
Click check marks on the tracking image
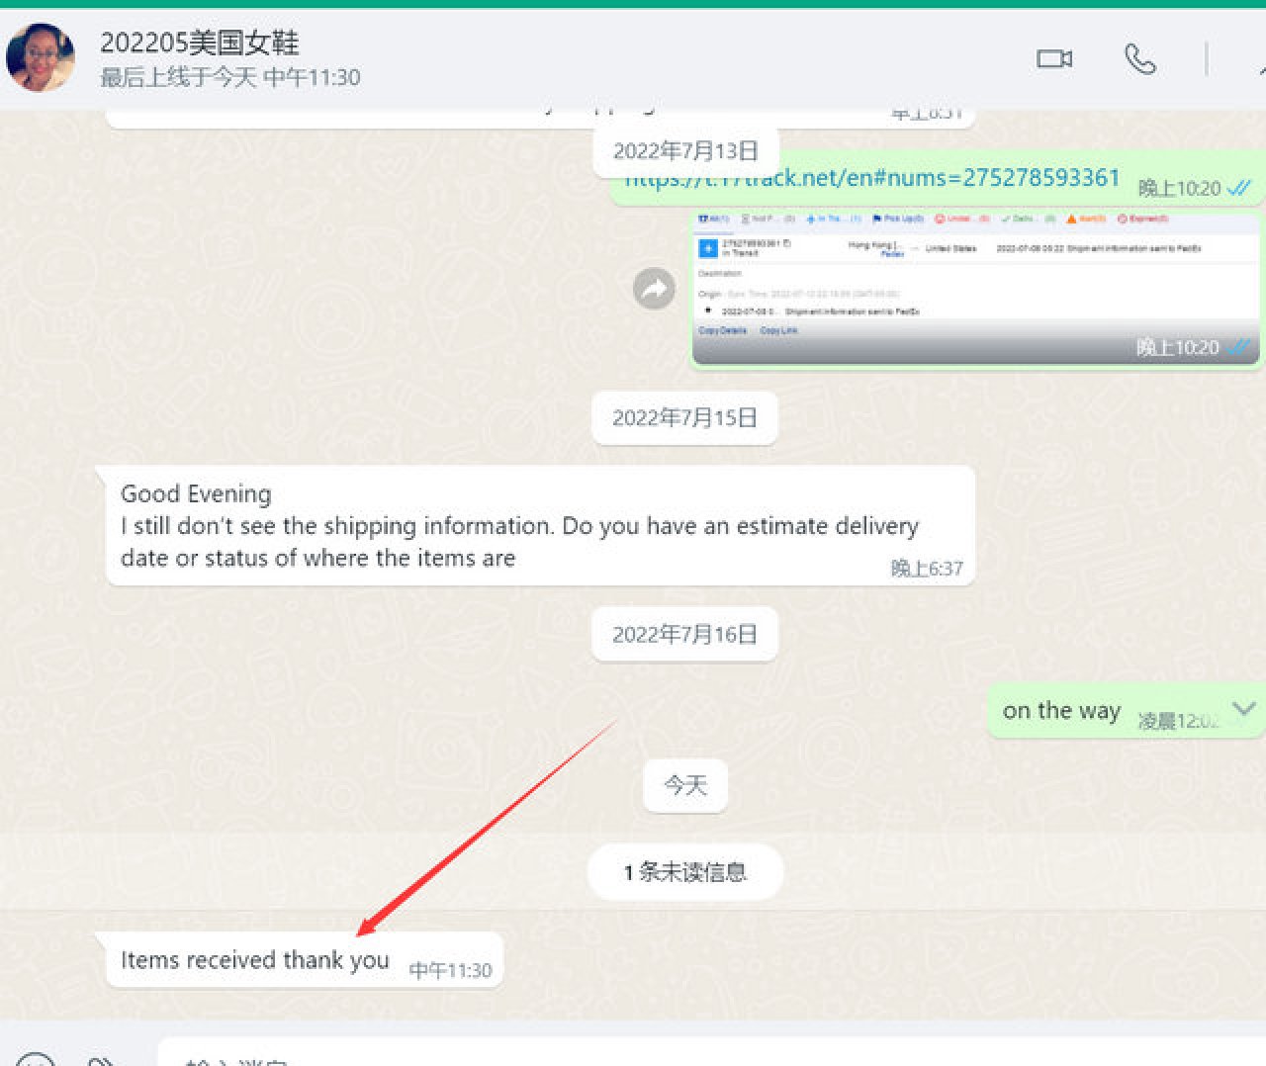coord(1238,347)
